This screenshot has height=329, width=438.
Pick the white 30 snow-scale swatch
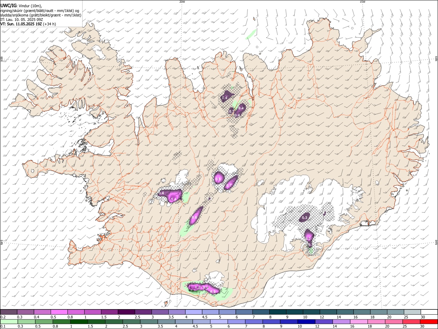tap(428, 312)
